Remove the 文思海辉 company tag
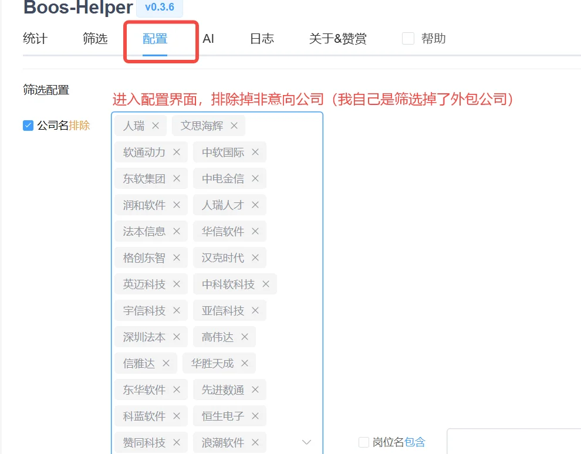581x454 pixels. tap(234, 126)
